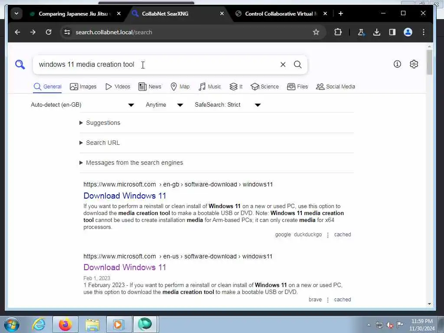Image resolution: width=444 pixels, height=333 pixels.
Task: Switch to Videos search category
Action: (x=118, y=87)
